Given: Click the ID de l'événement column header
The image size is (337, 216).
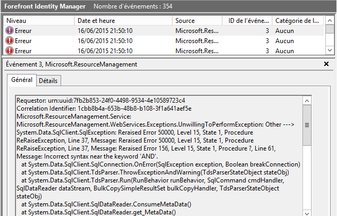Looking at the screenshot, I should point(247,21).
